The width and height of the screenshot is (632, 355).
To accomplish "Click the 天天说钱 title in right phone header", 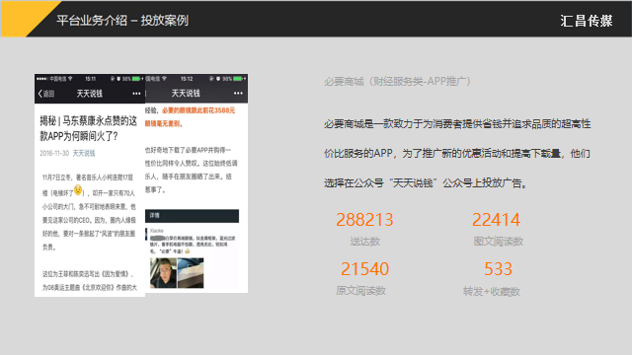I will [186, 94].
